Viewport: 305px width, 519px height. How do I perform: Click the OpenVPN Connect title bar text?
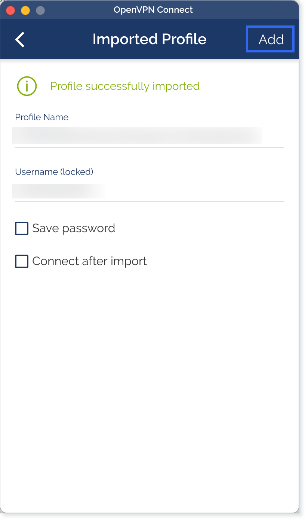[153, 10]
